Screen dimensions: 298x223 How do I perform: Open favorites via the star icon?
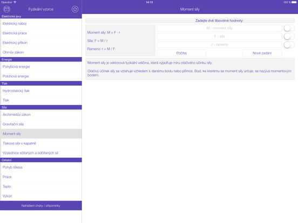point(75,9)
